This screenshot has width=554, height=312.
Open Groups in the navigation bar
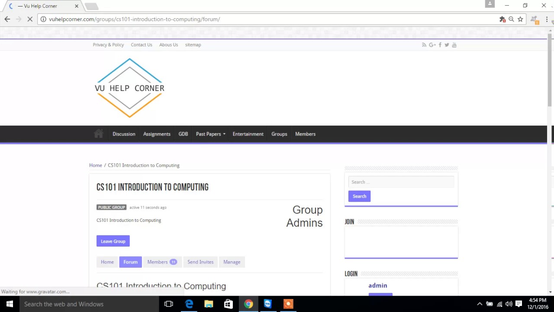tap(279, 134)
